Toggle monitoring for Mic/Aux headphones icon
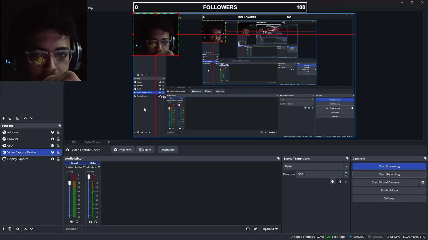Screen dimensions: 428x240 click(96, 222)
